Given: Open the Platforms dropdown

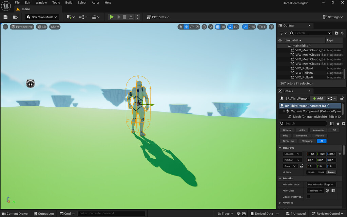Looking at the screenshot, I should [x=157, y=17].
